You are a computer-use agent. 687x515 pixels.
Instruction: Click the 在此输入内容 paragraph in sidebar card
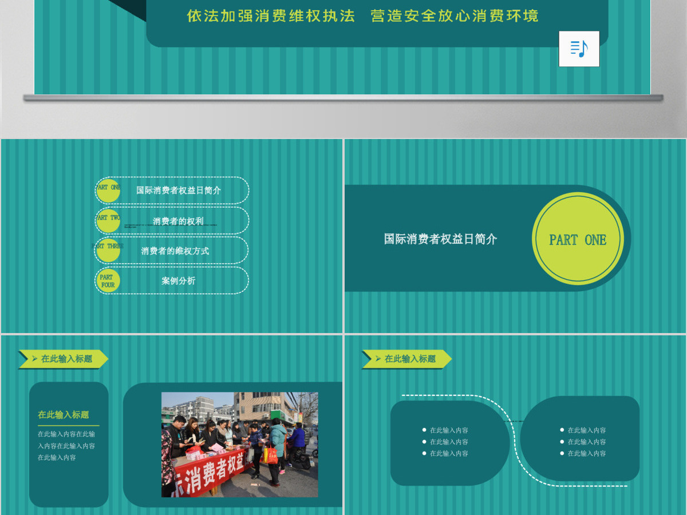click(66, 446)
